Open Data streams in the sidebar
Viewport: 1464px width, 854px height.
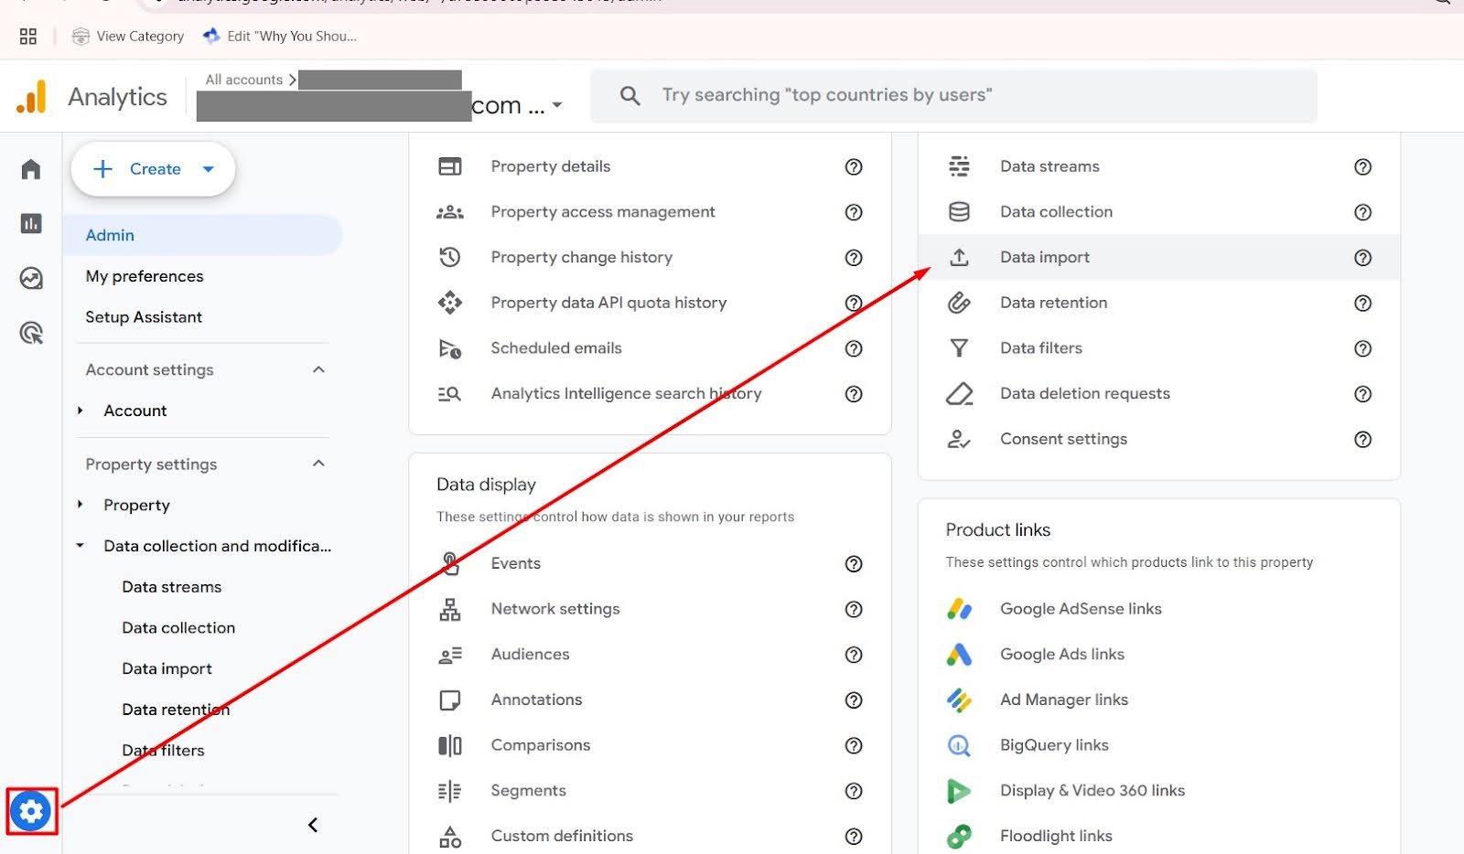[x=172, y=587]
